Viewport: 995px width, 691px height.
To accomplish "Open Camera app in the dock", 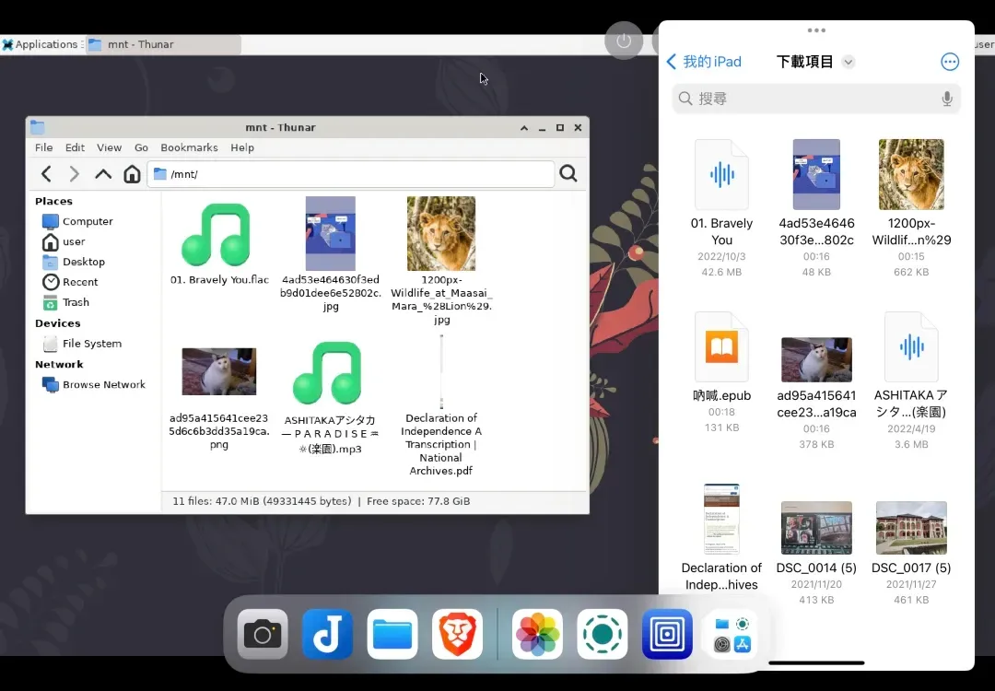I will [x=263, y=634].
